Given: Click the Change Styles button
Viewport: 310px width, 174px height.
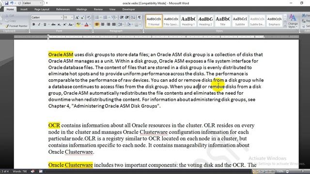Looking at the screenshot, I should click(x=293, y=21).
